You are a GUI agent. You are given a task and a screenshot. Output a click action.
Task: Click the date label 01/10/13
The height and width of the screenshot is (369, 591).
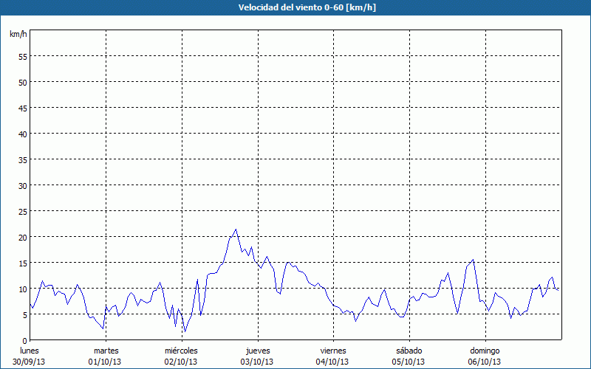106,362
